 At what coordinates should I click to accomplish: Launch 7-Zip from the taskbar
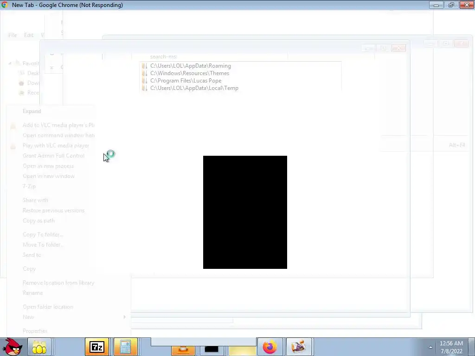click(x=97, y=347)
